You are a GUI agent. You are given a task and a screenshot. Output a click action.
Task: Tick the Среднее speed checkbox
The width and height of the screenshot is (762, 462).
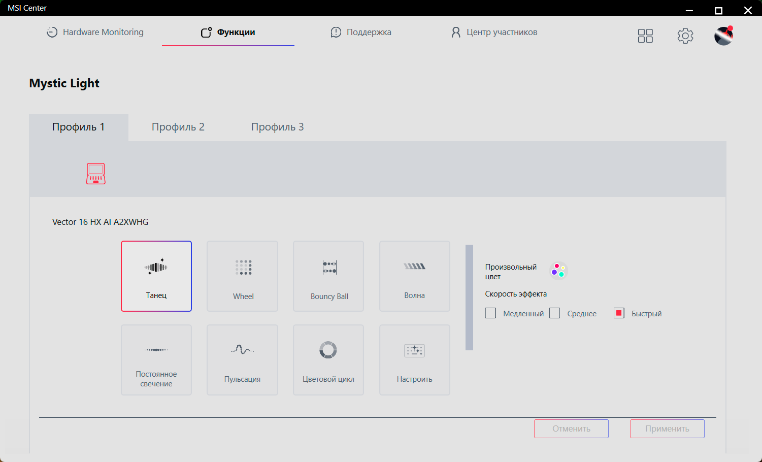tap(555, 313)
